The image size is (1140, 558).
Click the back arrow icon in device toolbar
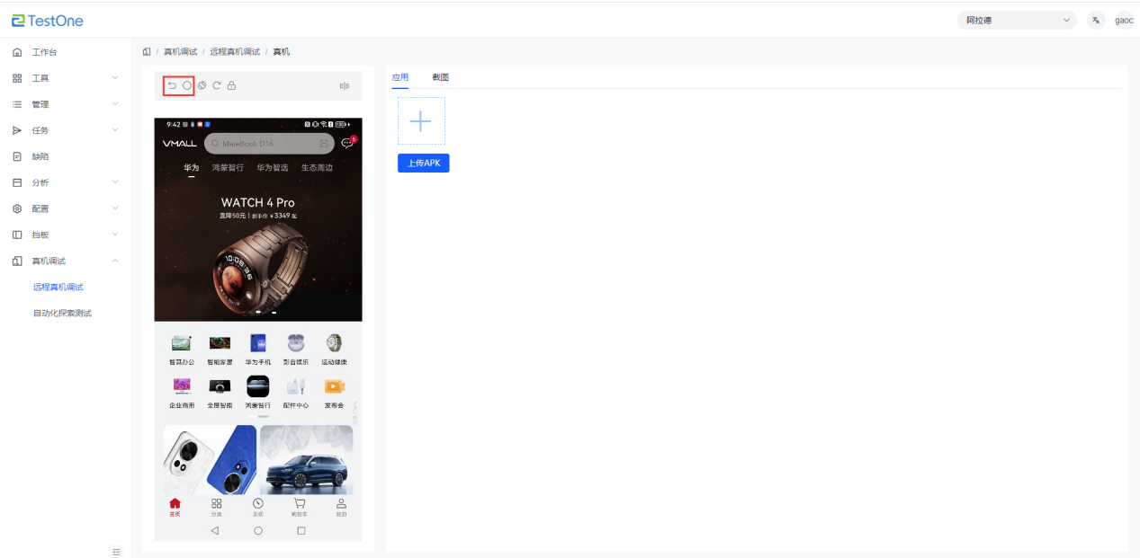(172, 85)
